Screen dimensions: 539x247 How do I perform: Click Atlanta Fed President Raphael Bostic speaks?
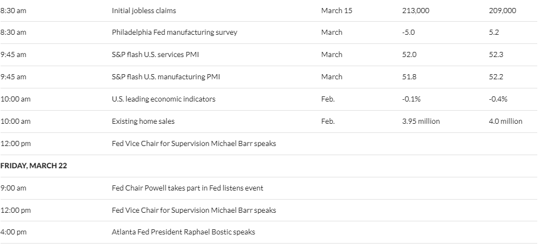click(183, 232)
